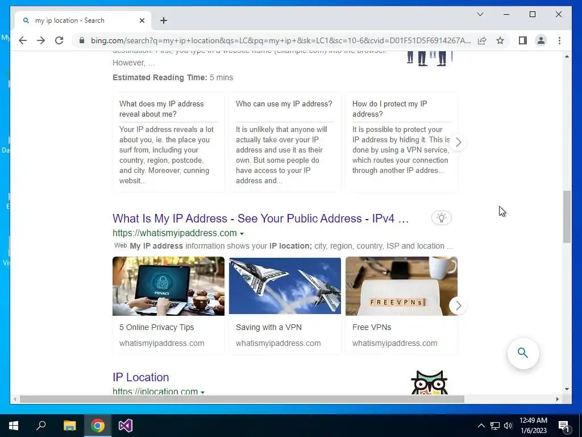Click the whatismyipaddress.com green URL text
582x437 pixels.
click(175, 233)
